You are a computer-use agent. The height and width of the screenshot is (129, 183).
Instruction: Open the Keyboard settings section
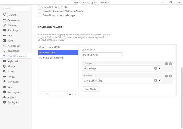pos(13,61)
